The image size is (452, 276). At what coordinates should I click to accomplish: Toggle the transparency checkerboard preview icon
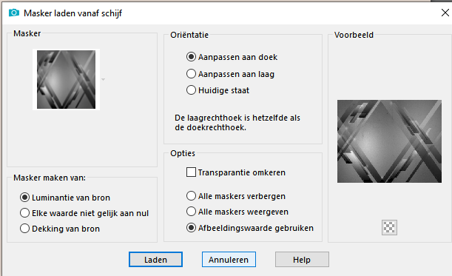[x=389, y=228]
